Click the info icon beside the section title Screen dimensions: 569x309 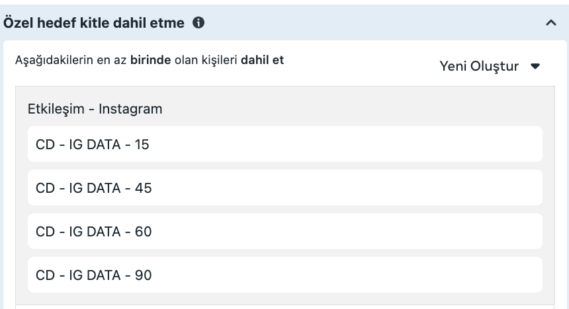click(198, 22)
